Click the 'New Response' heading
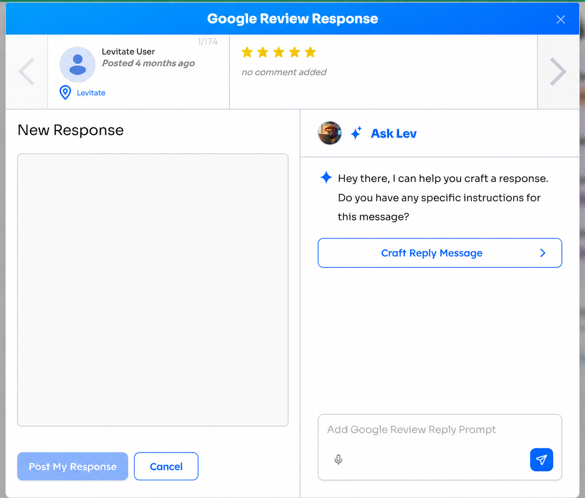The height and width of the screenshot is (498, 585). point(71,130)
